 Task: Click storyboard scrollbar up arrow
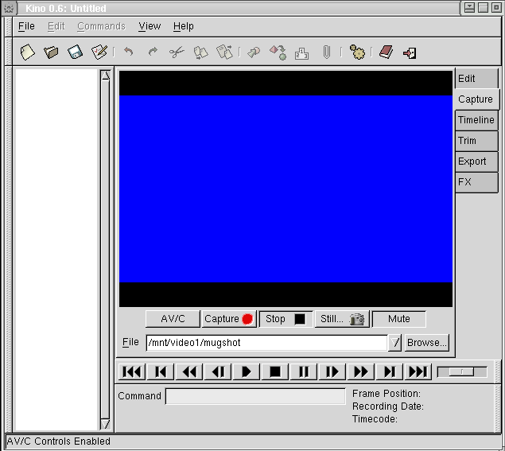[x=105, y=76]
